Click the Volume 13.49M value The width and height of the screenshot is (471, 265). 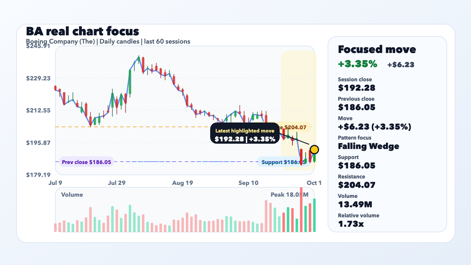point(355,204)
